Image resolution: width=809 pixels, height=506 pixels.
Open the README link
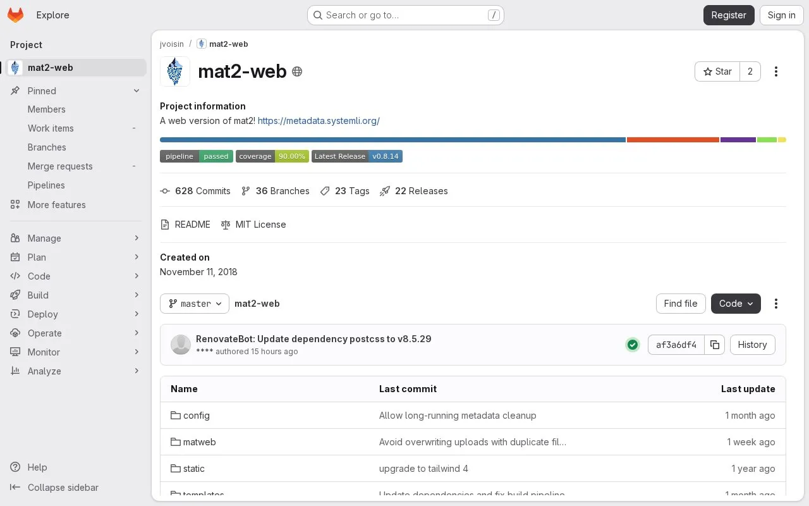coord(185,225)
